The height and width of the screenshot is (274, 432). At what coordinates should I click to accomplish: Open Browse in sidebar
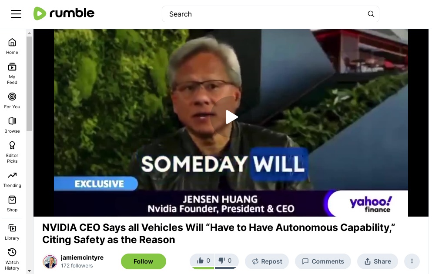pyautogui.click(x=12, y=125)
